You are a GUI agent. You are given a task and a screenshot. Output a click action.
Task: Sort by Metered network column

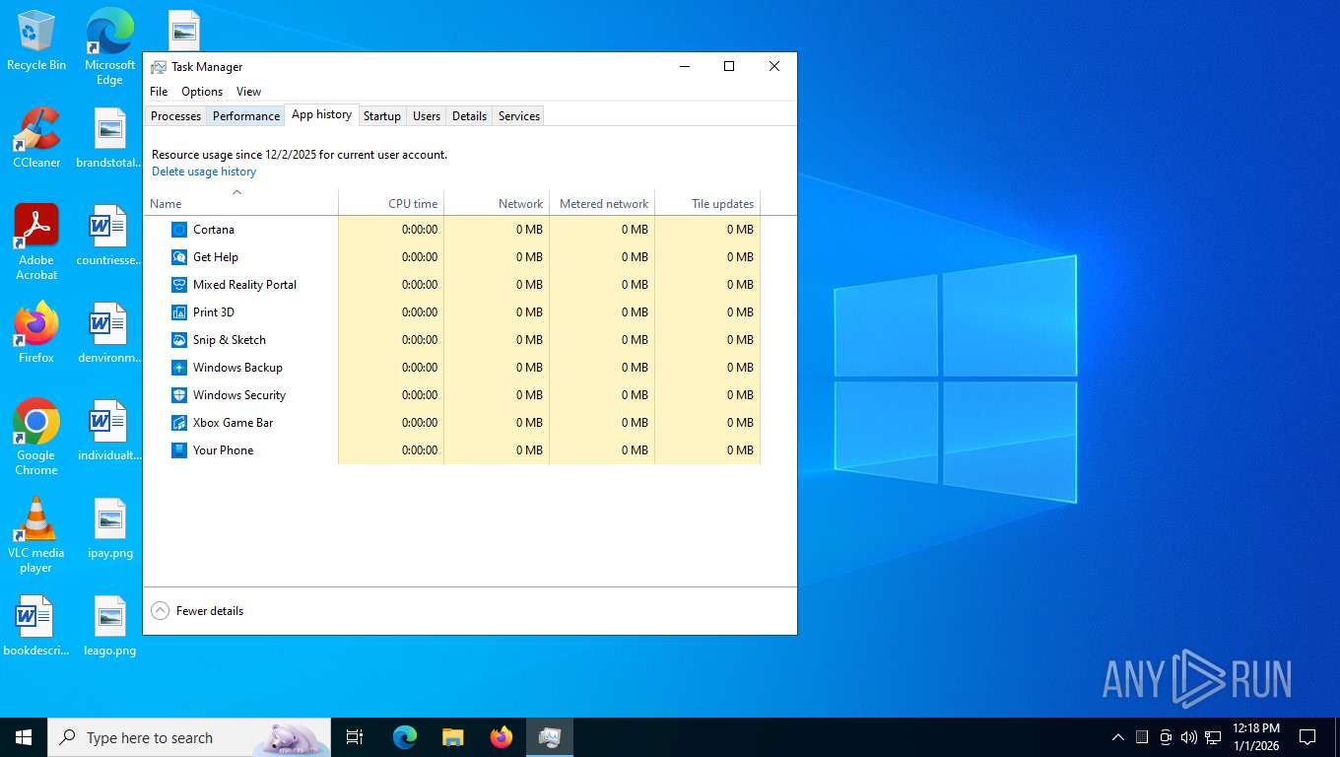pos(603,203)
